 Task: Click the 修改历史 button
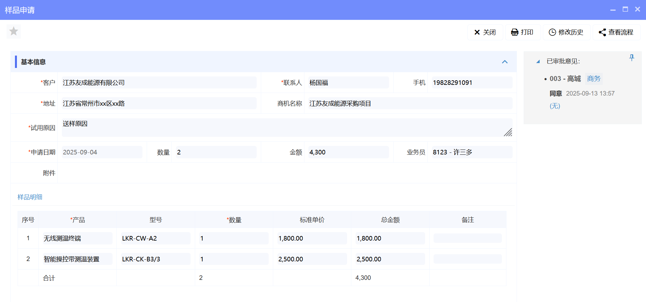pos(567,32)
